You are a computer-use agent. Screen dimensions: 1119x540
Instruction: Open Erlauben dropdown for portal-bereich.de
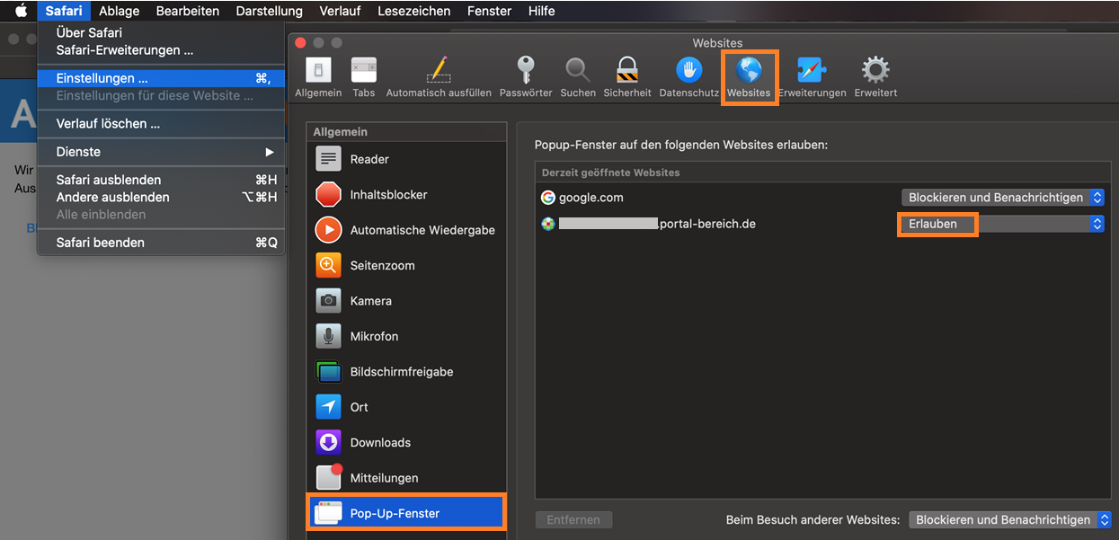click(x=1003, y=224)
